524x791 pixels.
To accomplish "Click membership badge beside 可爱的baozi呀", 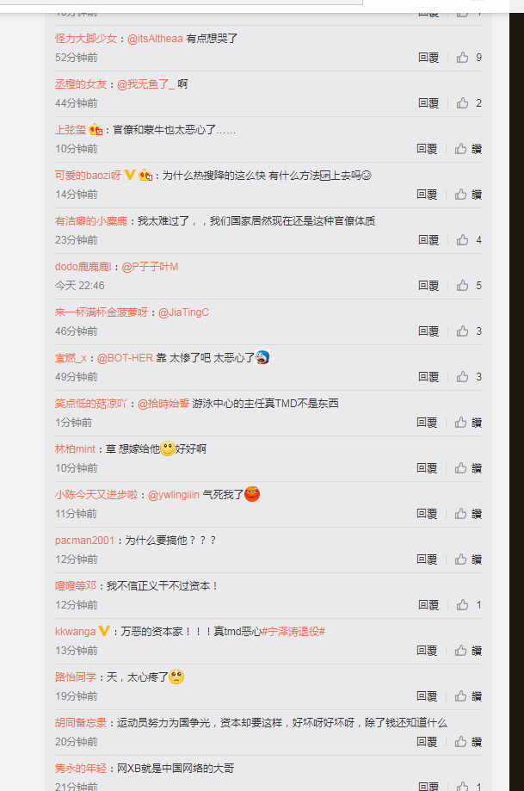I will tap(145, 175).
